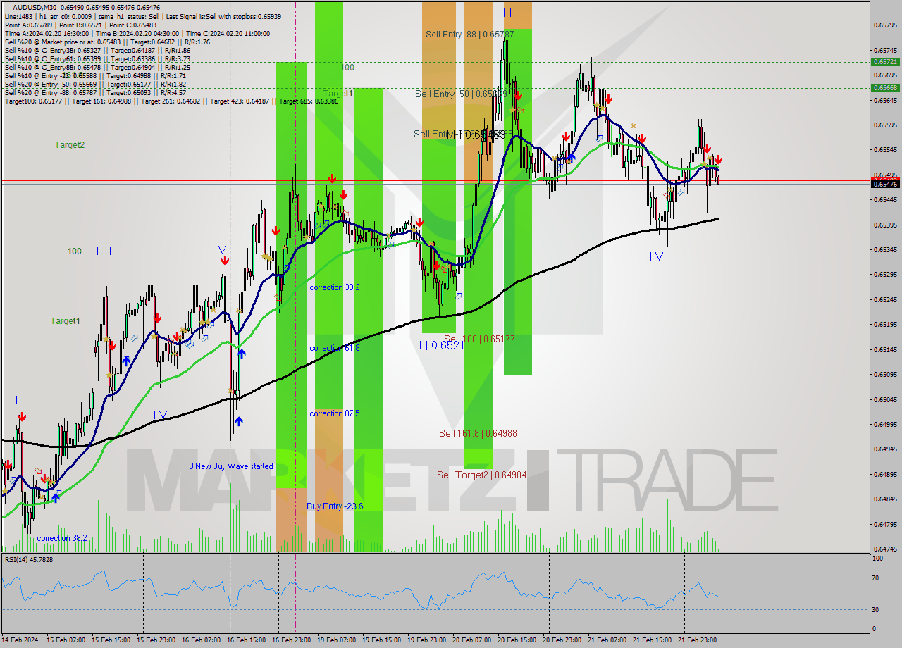The image size is (902, 648).
Task: Click the 'Sell %20 @ Entry -50' line
Action: [x=95, y=85]
